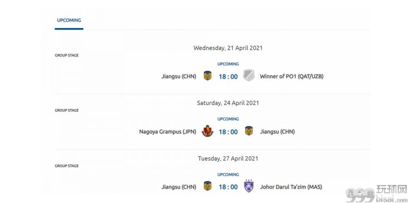Click Jiangsu crest in 27 April match
The height and width of the screenshot is (203, 408).
207,186
